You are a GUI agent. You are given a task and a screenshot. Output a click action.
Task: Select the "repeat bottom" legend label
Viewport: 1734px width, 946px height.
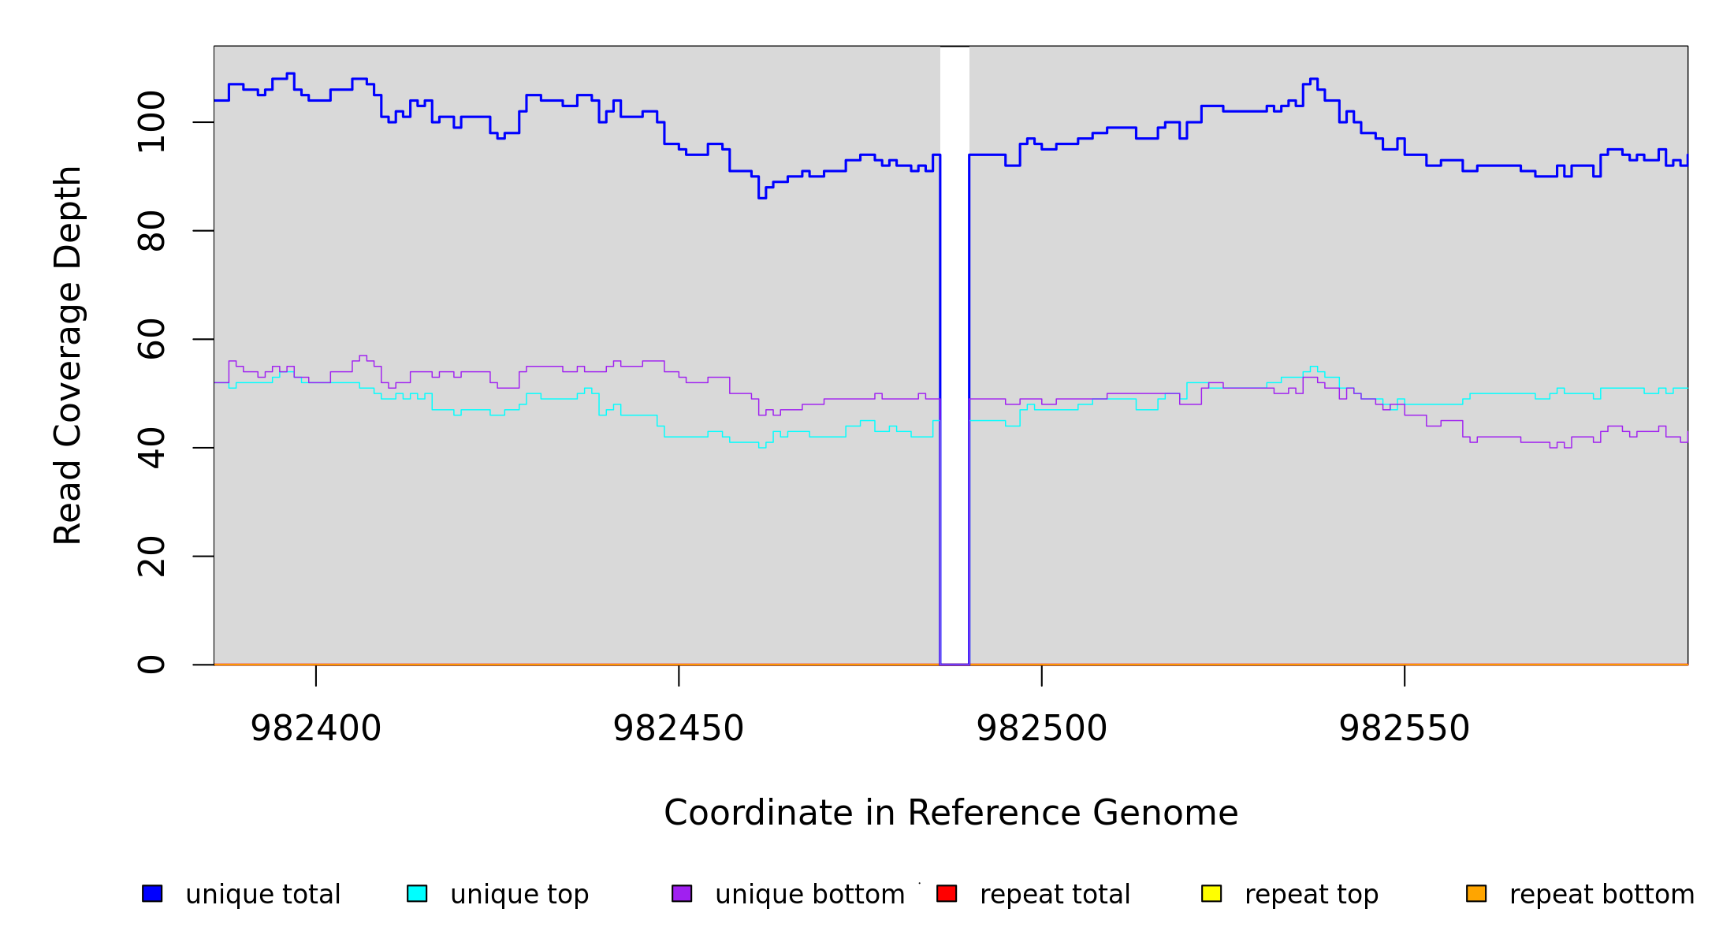[1602, 895]
